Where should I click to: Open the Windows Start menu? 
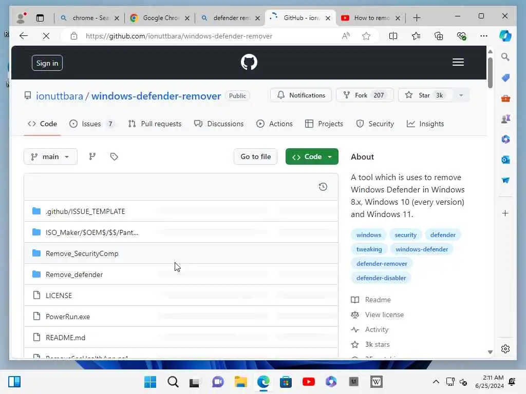point(150,382)
